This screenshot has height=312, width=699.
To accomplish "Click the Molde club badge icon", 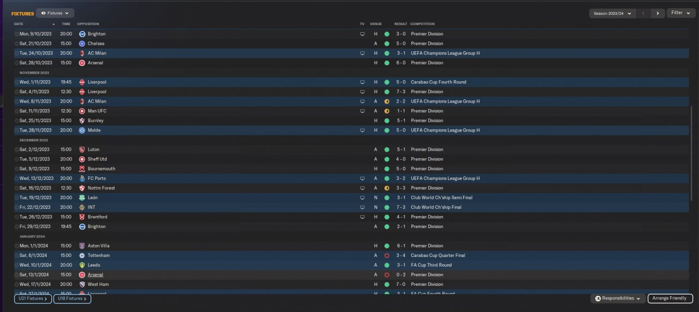I will tap(82, 130).
